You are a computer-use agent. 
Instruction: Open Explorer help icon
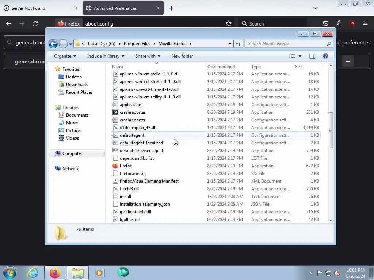pos(325,56)
